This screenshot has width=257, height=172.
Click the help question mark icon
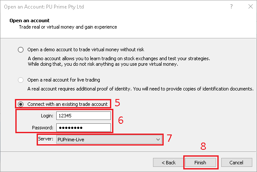point(231,7)
